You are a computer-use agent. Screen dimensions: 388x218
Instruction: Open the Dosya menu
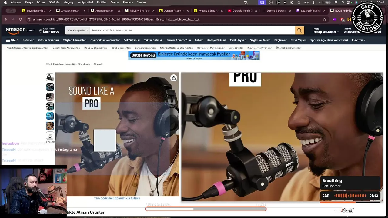(29, 2)
